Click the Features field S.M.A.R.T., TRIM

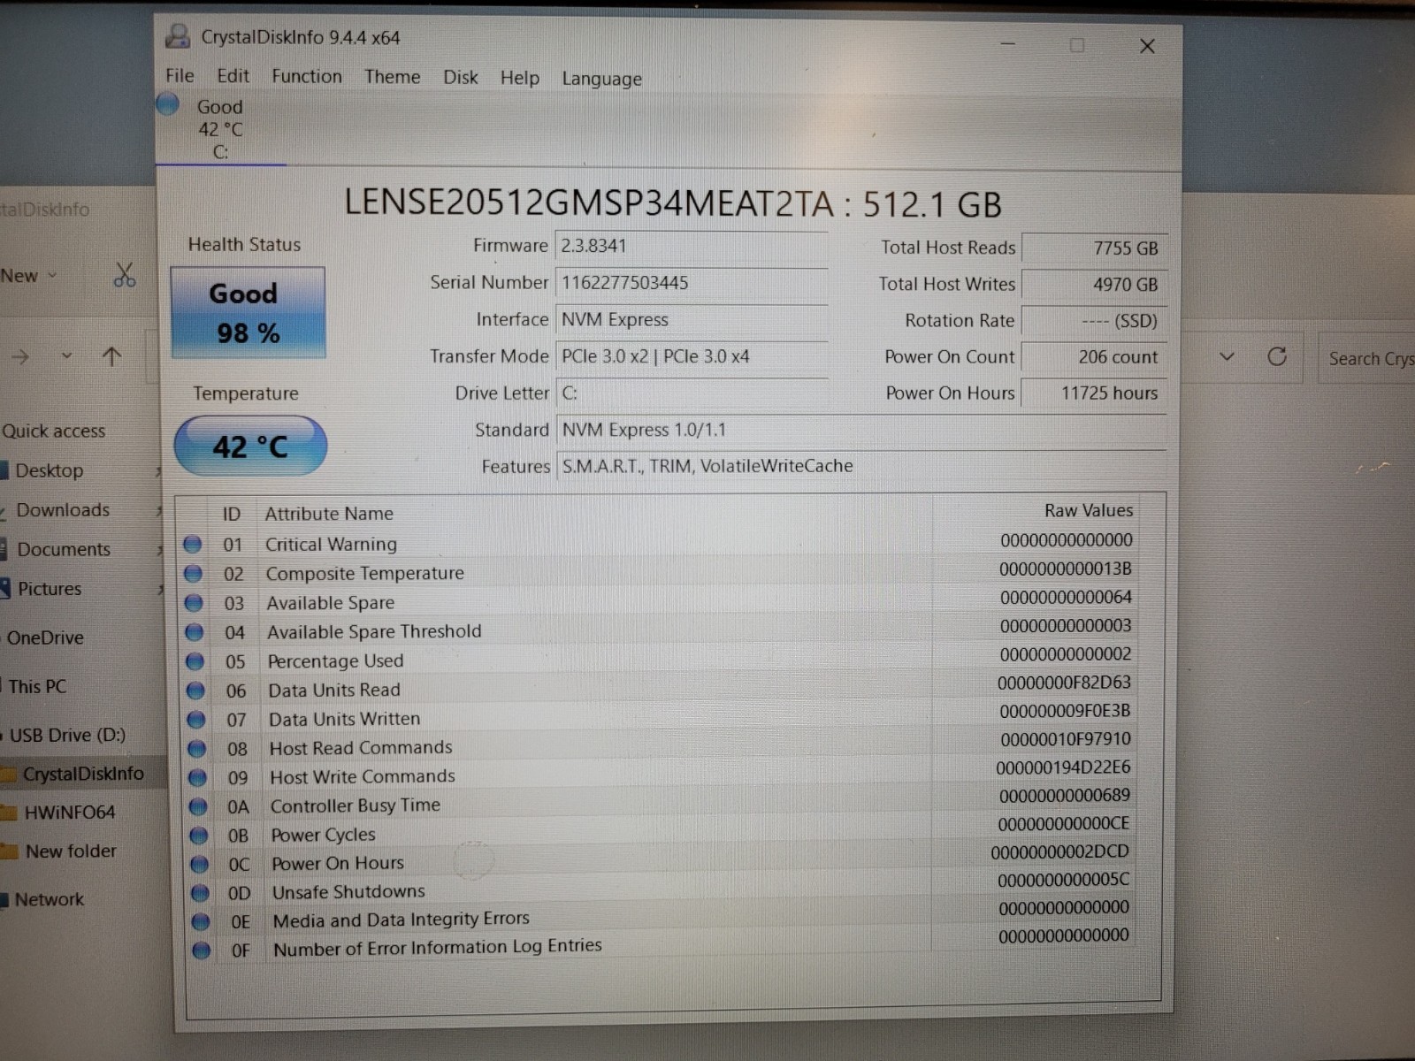point(861,466)
